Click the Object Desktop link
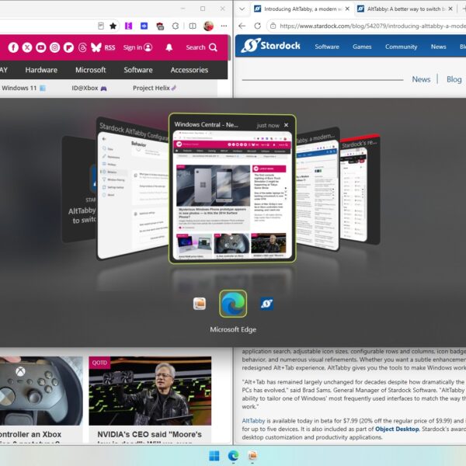Image resolution: width=466 pixels, height=466 pixels. pyautogui.click(x=397, y=429)
